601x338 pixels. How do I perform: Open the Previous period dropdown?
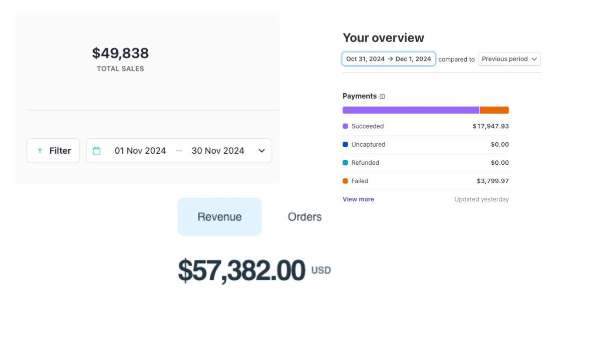[x=509, y=59]
